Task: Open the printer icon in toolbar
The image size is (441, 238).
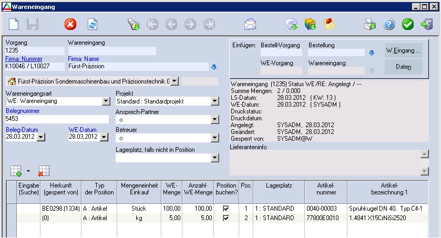Action: [371, 24]
